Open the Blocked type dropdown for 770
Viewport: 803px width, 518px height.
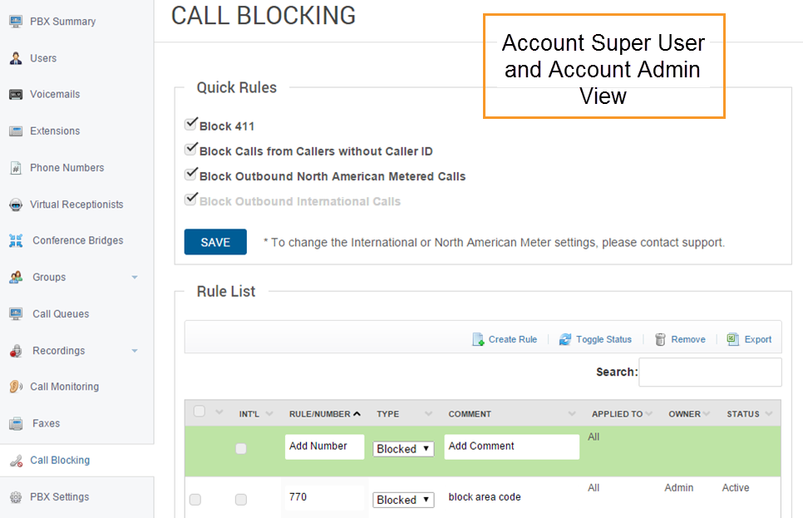point(402,500)
